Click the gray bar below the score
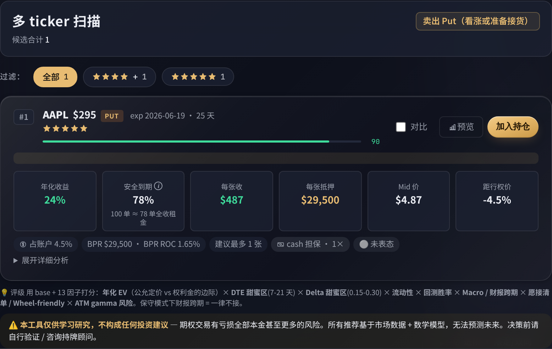The height and width of the screenshot is (349, 552). pos(276,158)
